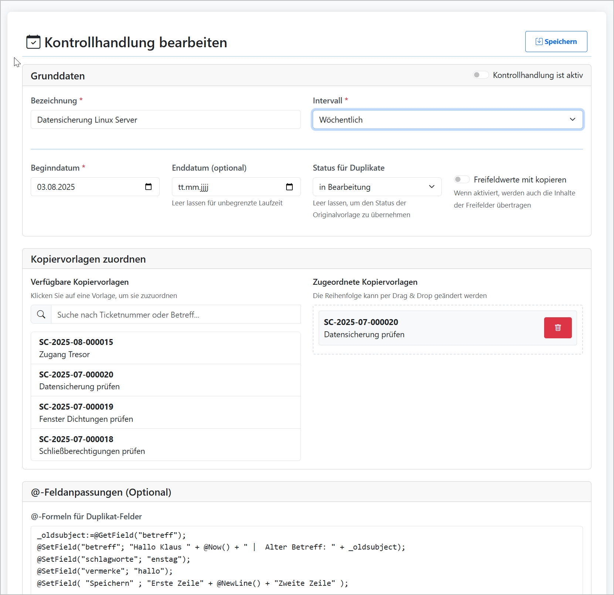Click the magnifier search icon

pyautogui.click(x=41, y=314)
